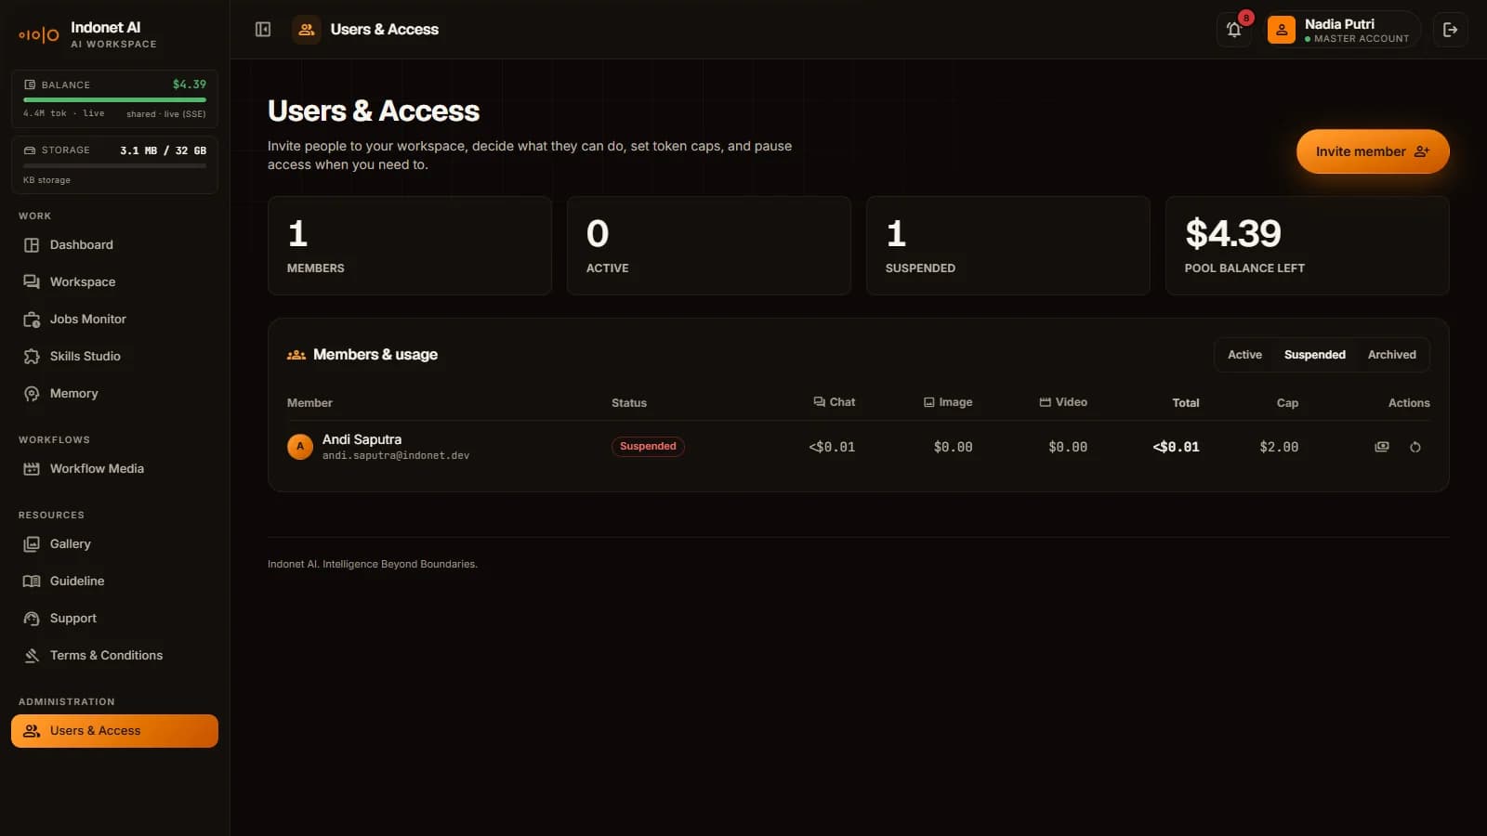Image resolution: width=1487 pixels, height=836 pixels.
Task: Click the Image column header
Action: [x=948, y=402]
